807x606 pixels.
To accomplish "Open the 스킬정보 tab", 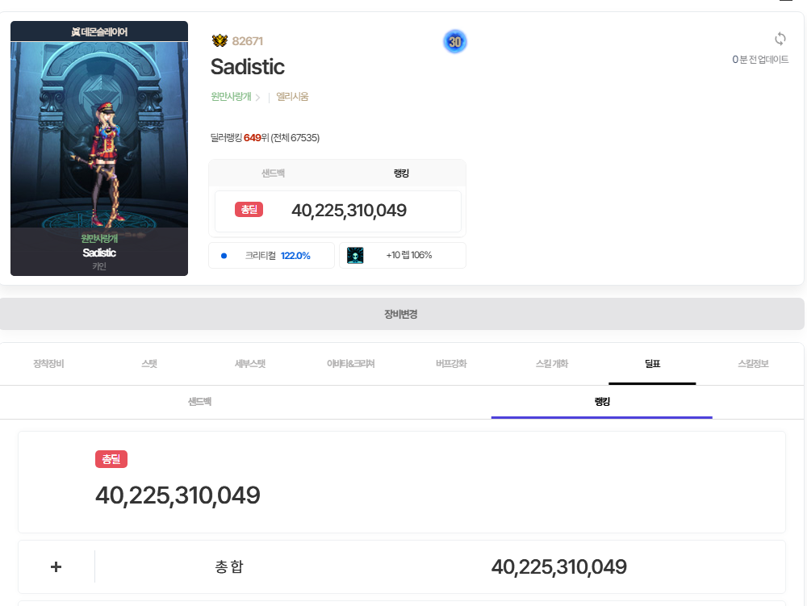I will (x=753, y=364).
